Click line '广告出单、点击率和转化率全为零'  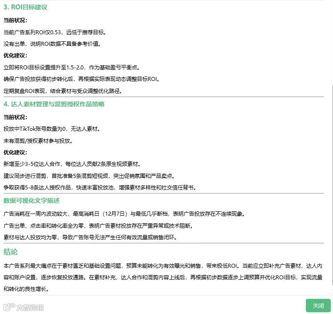point(44,225)
